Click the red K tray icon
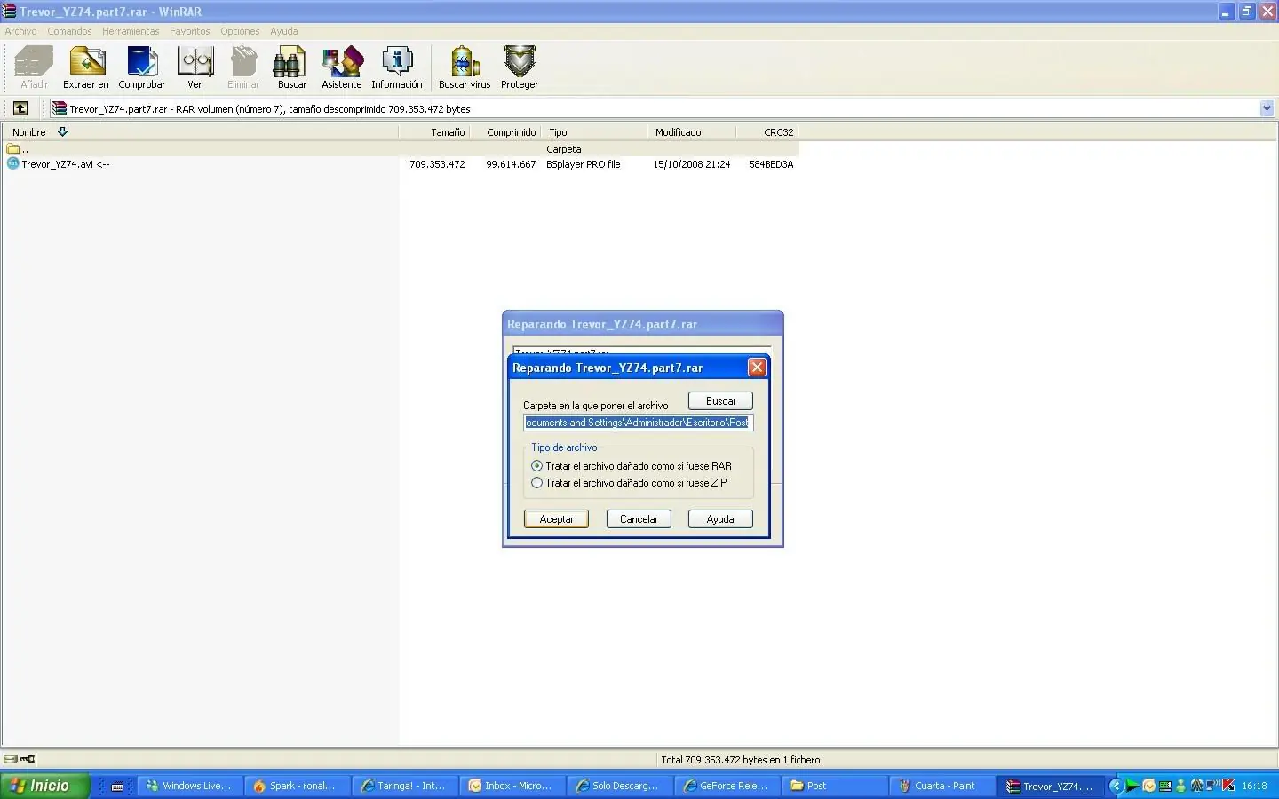The width and height of the screenshot is (1279, 799). (1228, 785)
